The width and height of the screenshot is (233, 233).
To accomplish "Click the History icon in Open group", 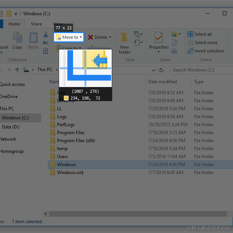I will [x=174, y=51].
